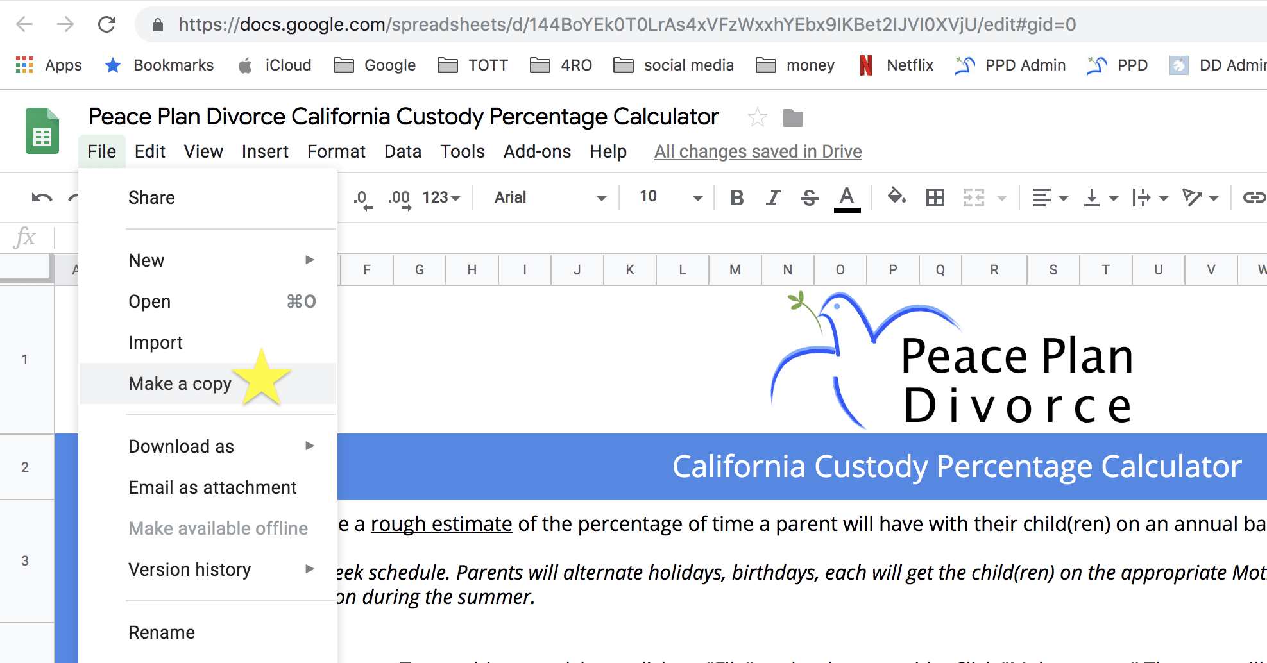
Task: Star this spreadsheet document
Action: tap(758, 117)
